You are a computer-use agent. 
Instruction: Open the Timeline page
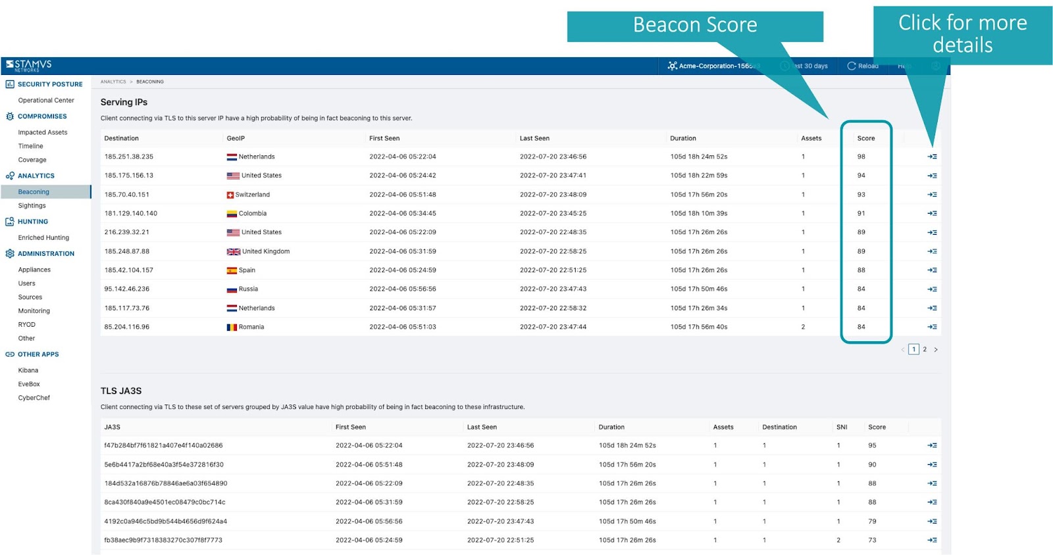(x=30, y=146)
